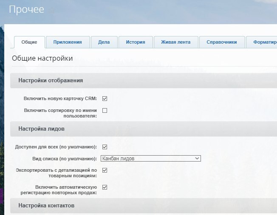Open the Канбан лидов list view dropdown
Screen dimensions: 277x215
click(150, 159)
